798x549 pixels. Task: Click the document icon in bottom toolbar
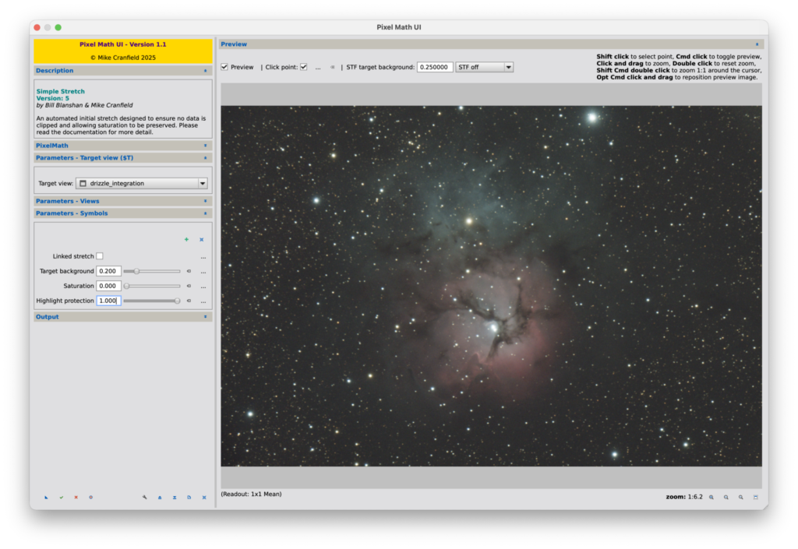click(189, 497)
